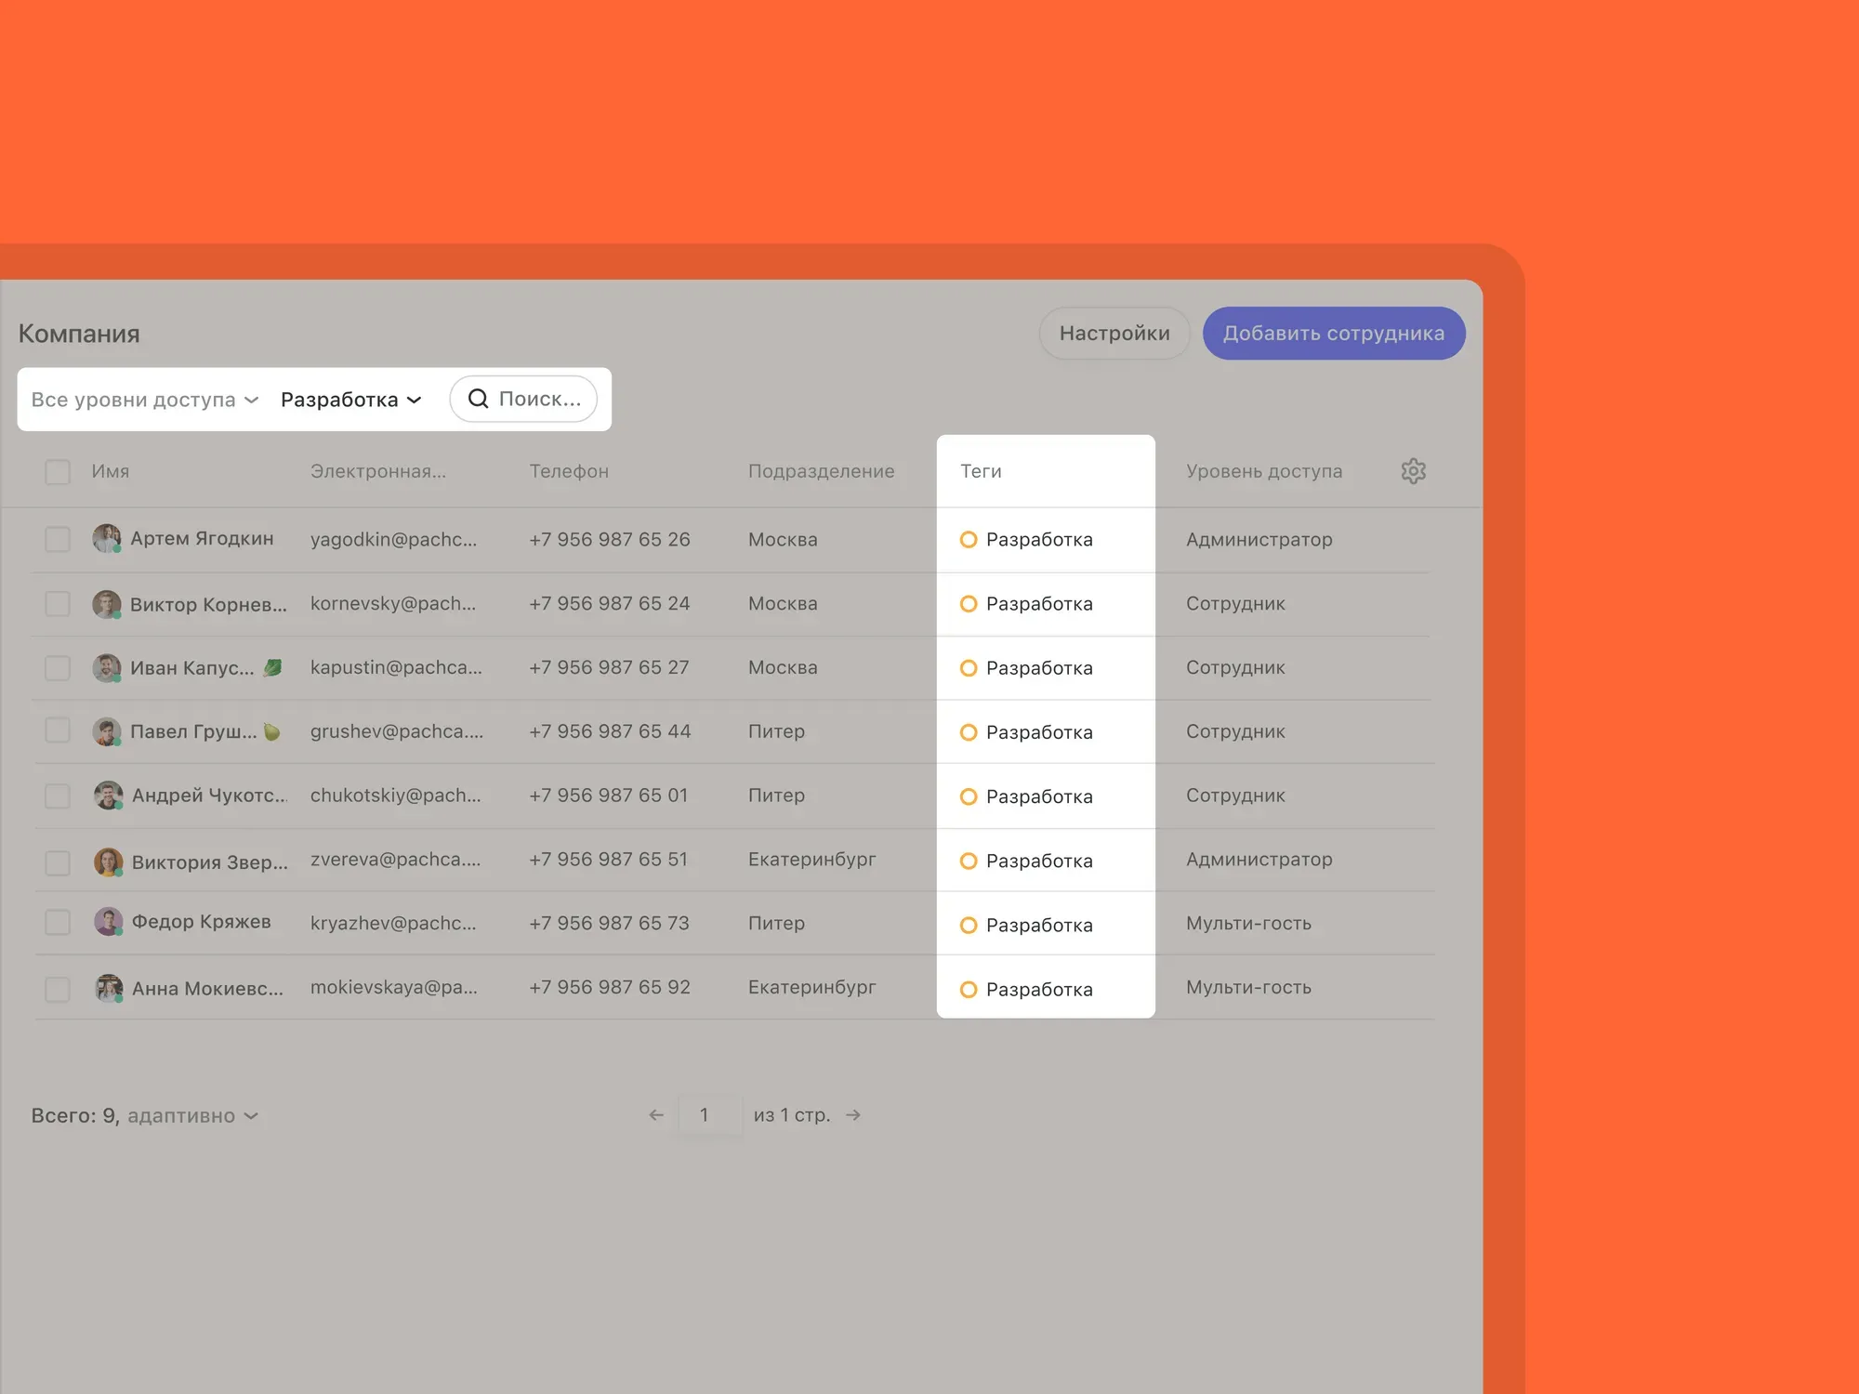Image resolution: width=1859 pixels, height=1394 pixels.
Task: Click the search magnifier icon
Action: click(478, 399)
